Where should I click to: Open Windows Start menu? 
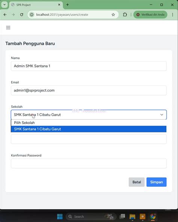click(x=60, y=216)
